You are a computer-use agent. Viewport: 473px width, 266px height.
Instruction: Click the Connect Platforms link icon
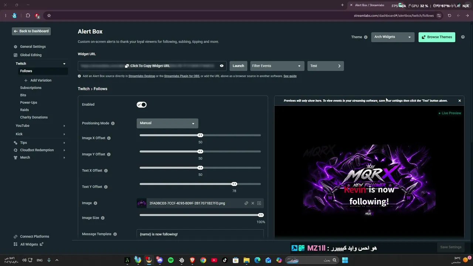pos(16,236)
